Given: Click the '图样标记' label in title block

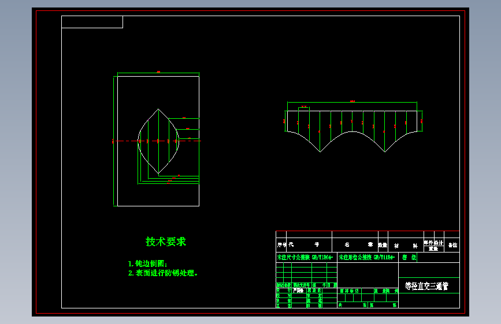Looking at the screenshot, I should coord(349,291).
